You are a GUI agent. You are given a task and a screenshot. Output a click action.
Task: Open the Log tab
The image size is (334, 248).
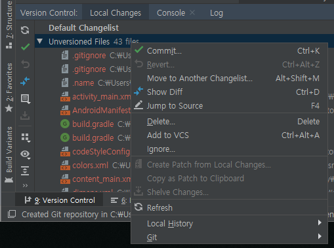click(x=217, y=13)
